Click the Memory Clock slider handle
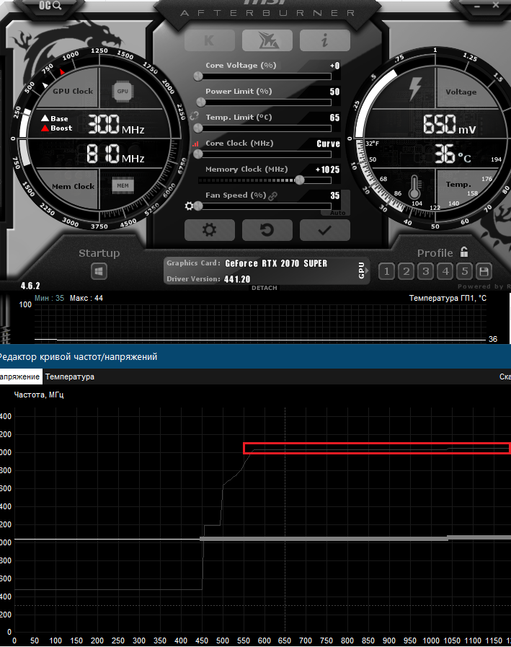The image size is (511, 647). 300,180
